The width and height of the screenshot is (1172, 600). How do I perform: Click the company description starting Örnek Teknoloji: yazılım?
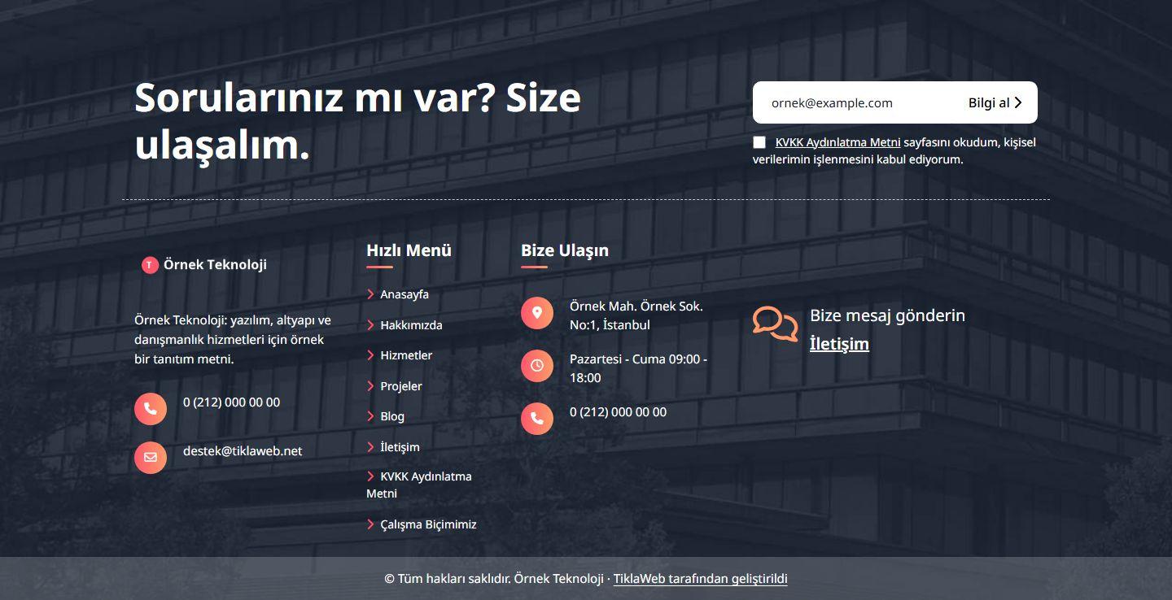tap(233, 339)
